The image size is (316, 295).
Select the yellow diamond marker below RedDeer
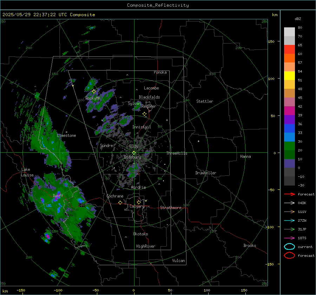click(144, 114)
